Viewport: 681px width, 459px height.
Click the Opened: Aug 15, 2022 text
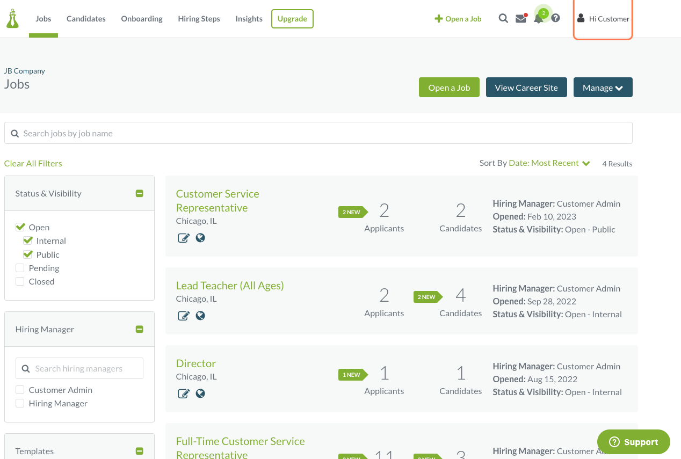[x=535, y=379]
